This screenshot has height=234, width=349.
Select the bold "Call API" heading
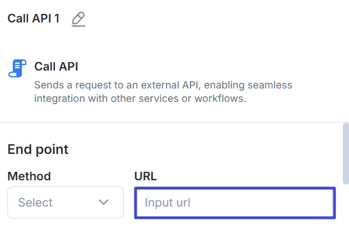56,67
